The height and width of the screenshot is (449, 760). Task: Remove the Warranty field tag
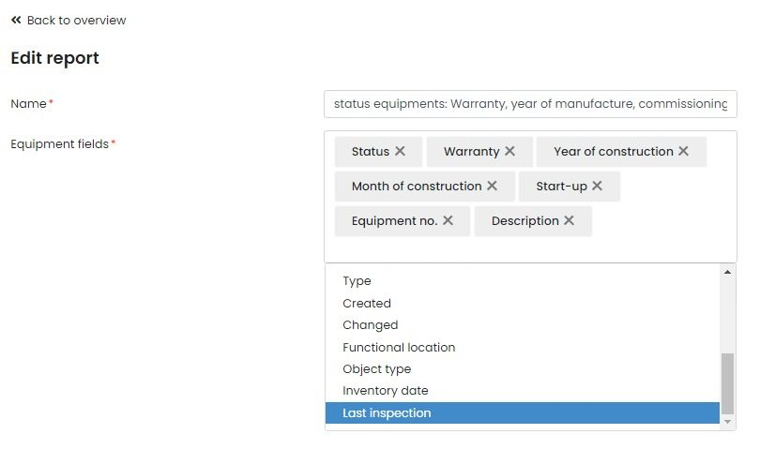click(509, 151)
